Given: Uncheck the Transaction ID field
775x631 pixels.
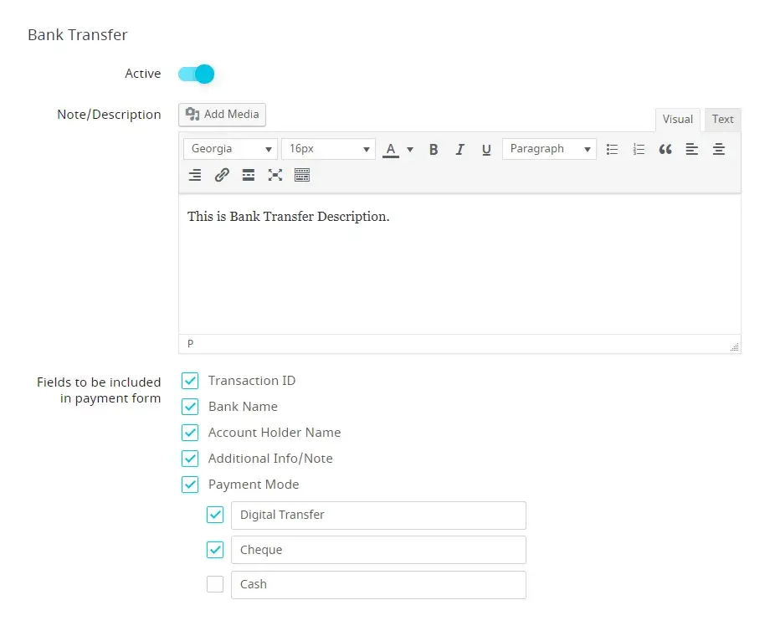Looking at the screenshot, I should pos(191,381).
